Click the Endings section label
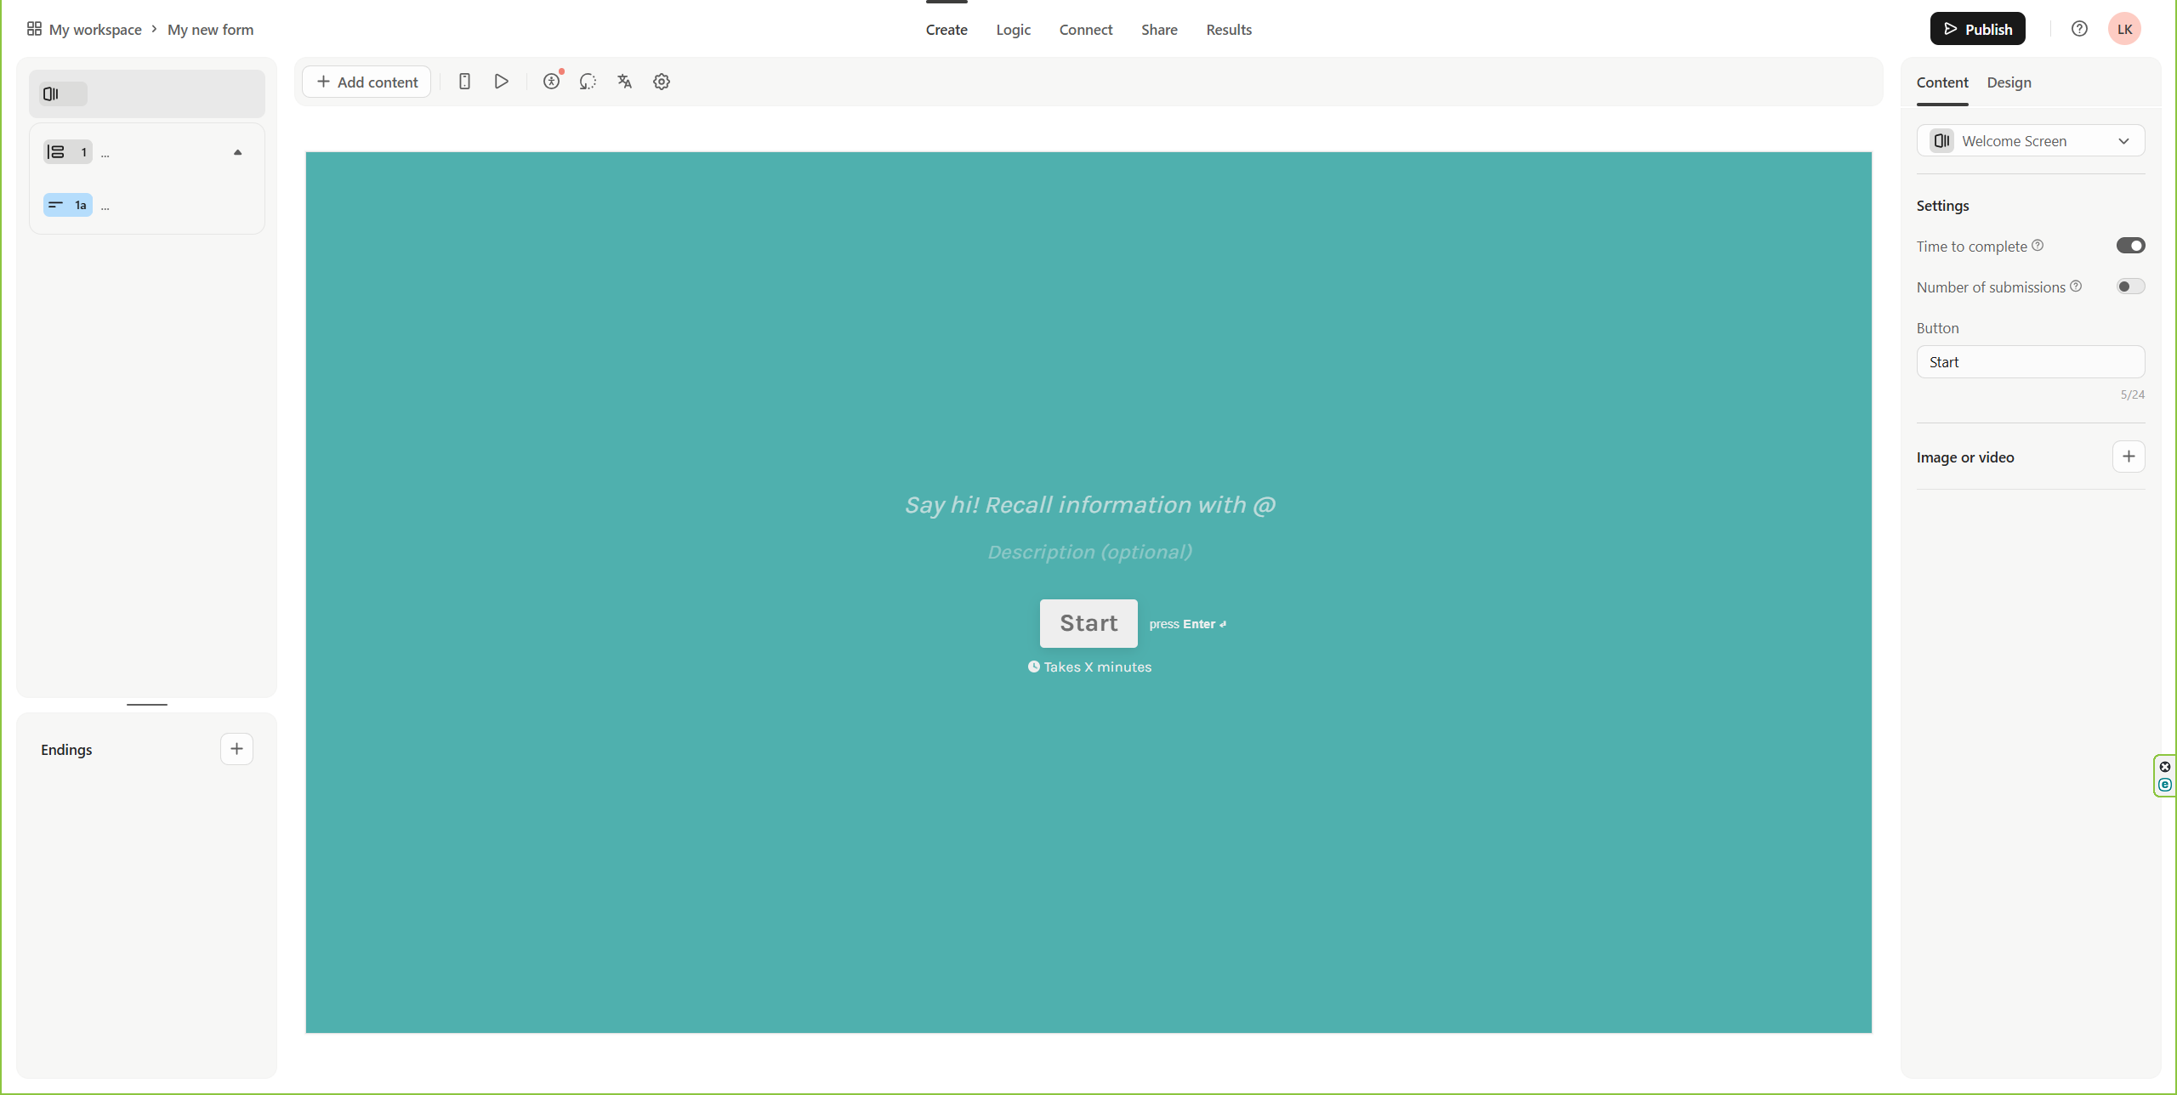The width and height of the screenshot is (2177, 1095). (x=66, y=750)
